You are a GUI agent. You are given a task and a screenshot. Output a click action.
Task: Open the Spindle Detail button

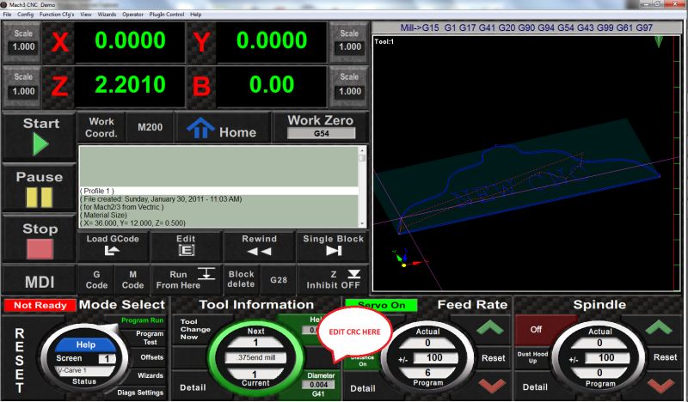[x=535, y=387]
